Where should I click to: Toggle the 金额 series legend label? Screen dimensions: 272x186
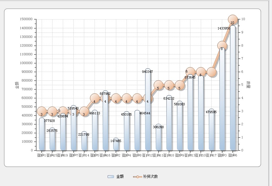120,177
